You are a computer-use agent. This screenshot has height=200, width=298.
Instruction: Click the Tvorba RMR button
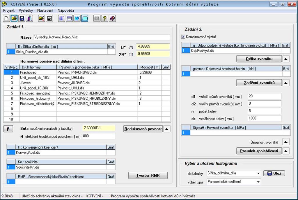pos(148,176)
